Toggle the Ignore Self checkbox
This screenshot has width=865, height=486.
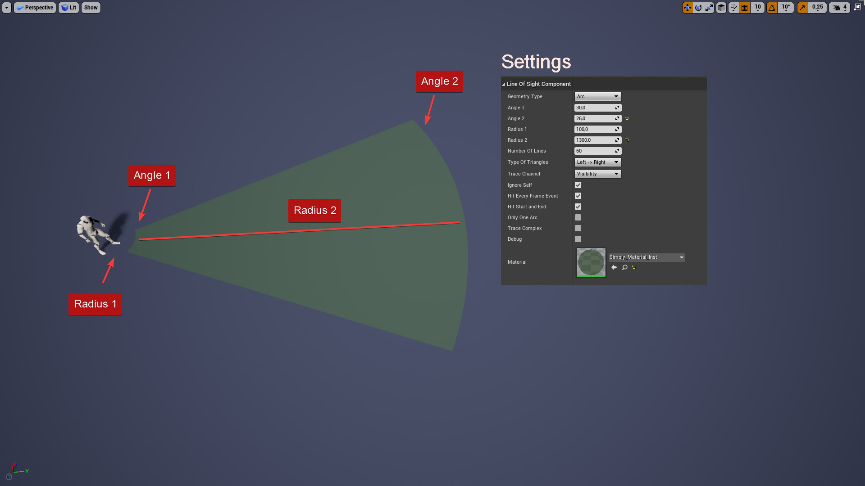click(x=577, y=184)
